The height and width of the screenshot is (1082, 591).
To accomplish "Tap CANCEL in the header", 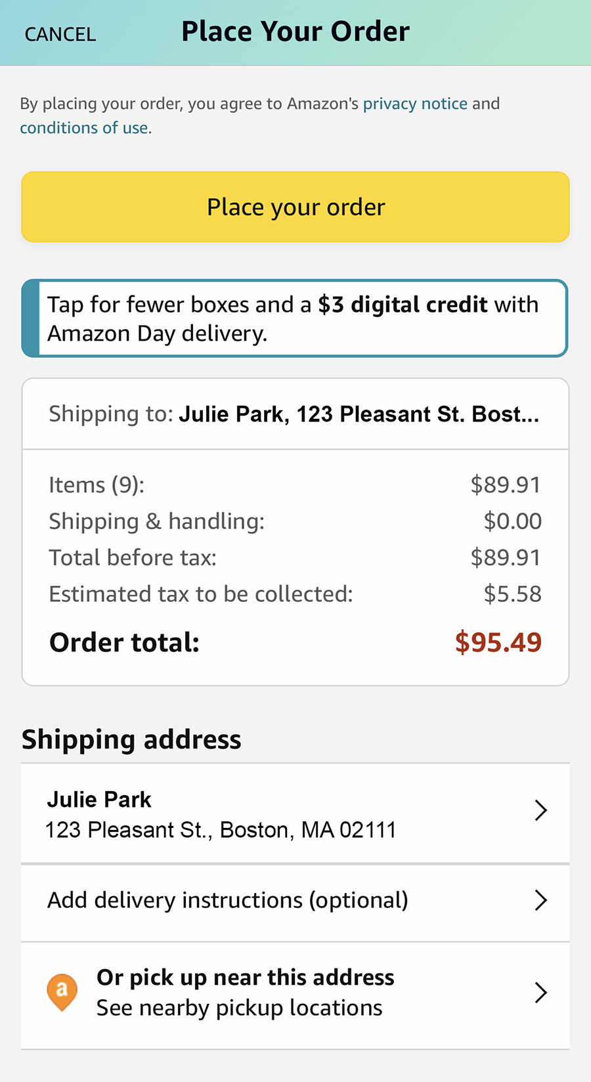I will coord(60,34).
